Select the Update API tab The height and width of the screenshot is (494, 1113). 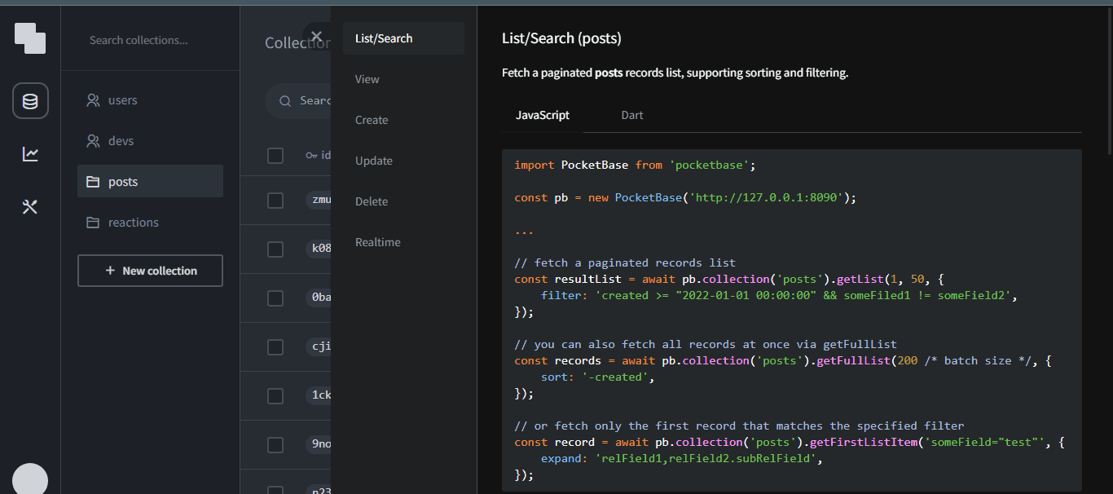[403, 161]
